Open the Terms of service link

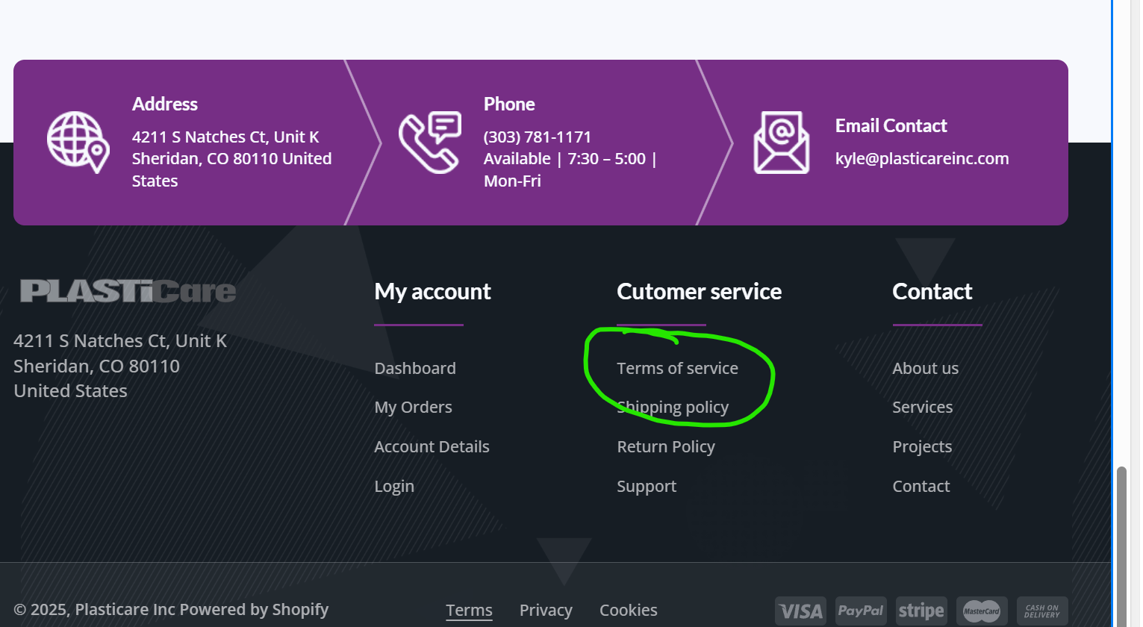pos(677,369)
